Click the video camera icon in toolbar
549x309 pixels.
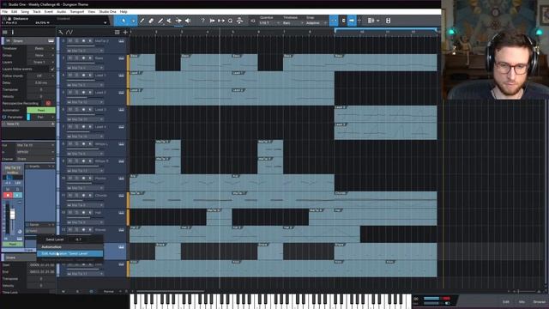click(x=253, y=21)
